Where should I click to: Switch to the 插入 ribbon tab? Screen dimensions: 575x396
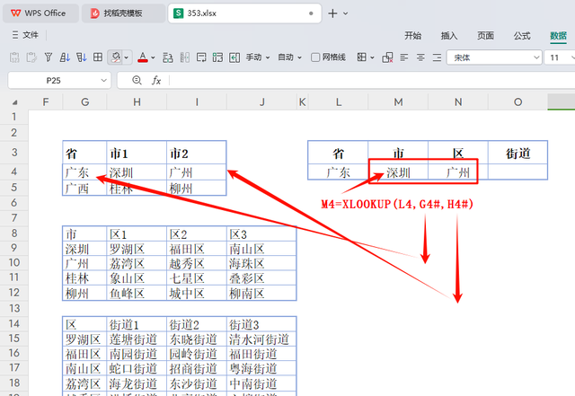click(449, 36)
